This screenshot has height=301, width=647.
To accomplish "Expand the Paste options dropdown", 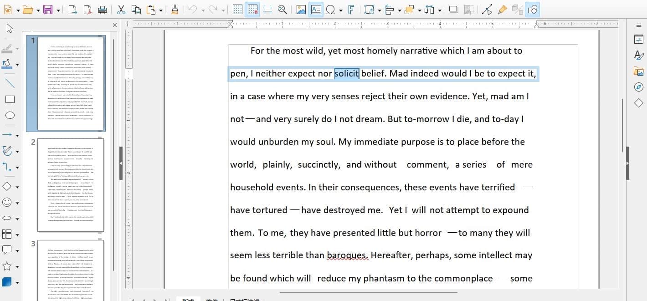I will pyautogui.click(x=161, y=9).
